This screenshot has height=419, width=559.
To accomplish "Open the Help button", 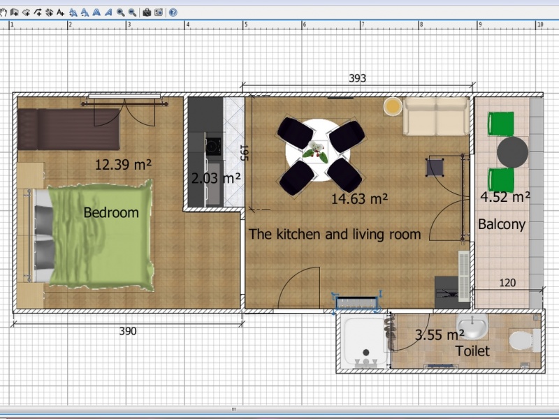I will coord(173,13).
